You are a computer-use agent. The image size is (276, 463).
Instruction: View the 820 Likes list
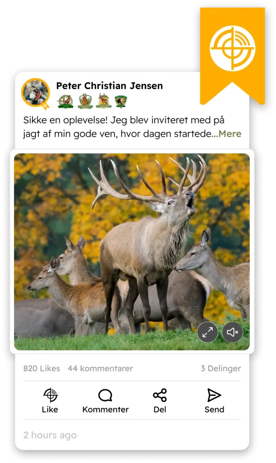point(41,368)
